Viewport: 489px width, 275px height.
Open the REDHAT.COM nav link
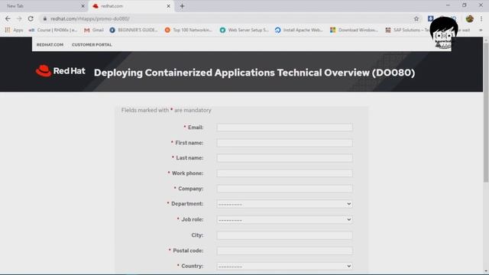pyautogui.click(x=50, y=44)
